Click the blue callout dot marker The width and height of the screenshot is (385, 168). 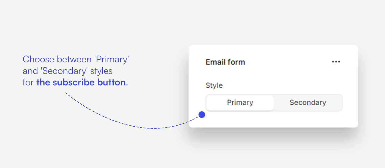[202, 115]
